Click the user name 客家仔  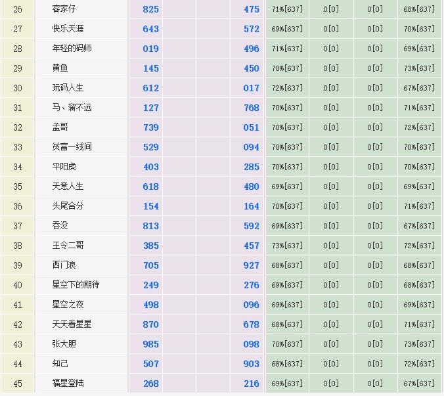click(64, 9)
